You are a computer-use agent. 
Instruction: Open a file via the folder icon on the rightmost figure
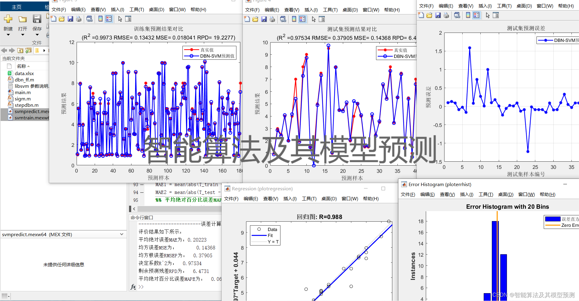point(429,15)
